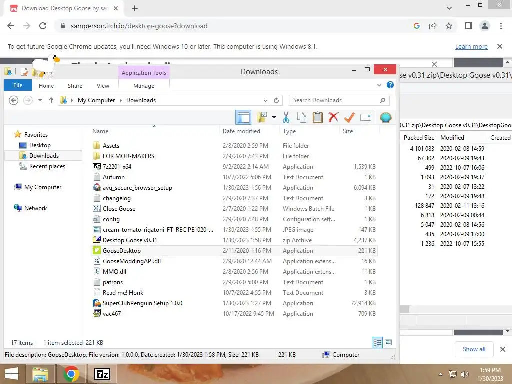Open 7-Zip from the taskbar
The image size is (512, 384).
(x=102, y=374)
